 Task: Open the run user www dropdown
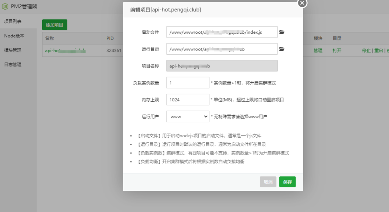188,116
